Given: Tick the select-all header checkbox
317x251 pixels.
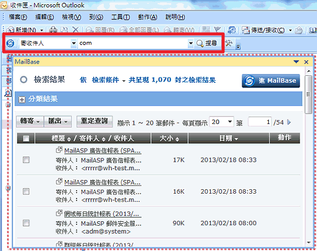Looking at the screenshot, I should pos(26,139).
